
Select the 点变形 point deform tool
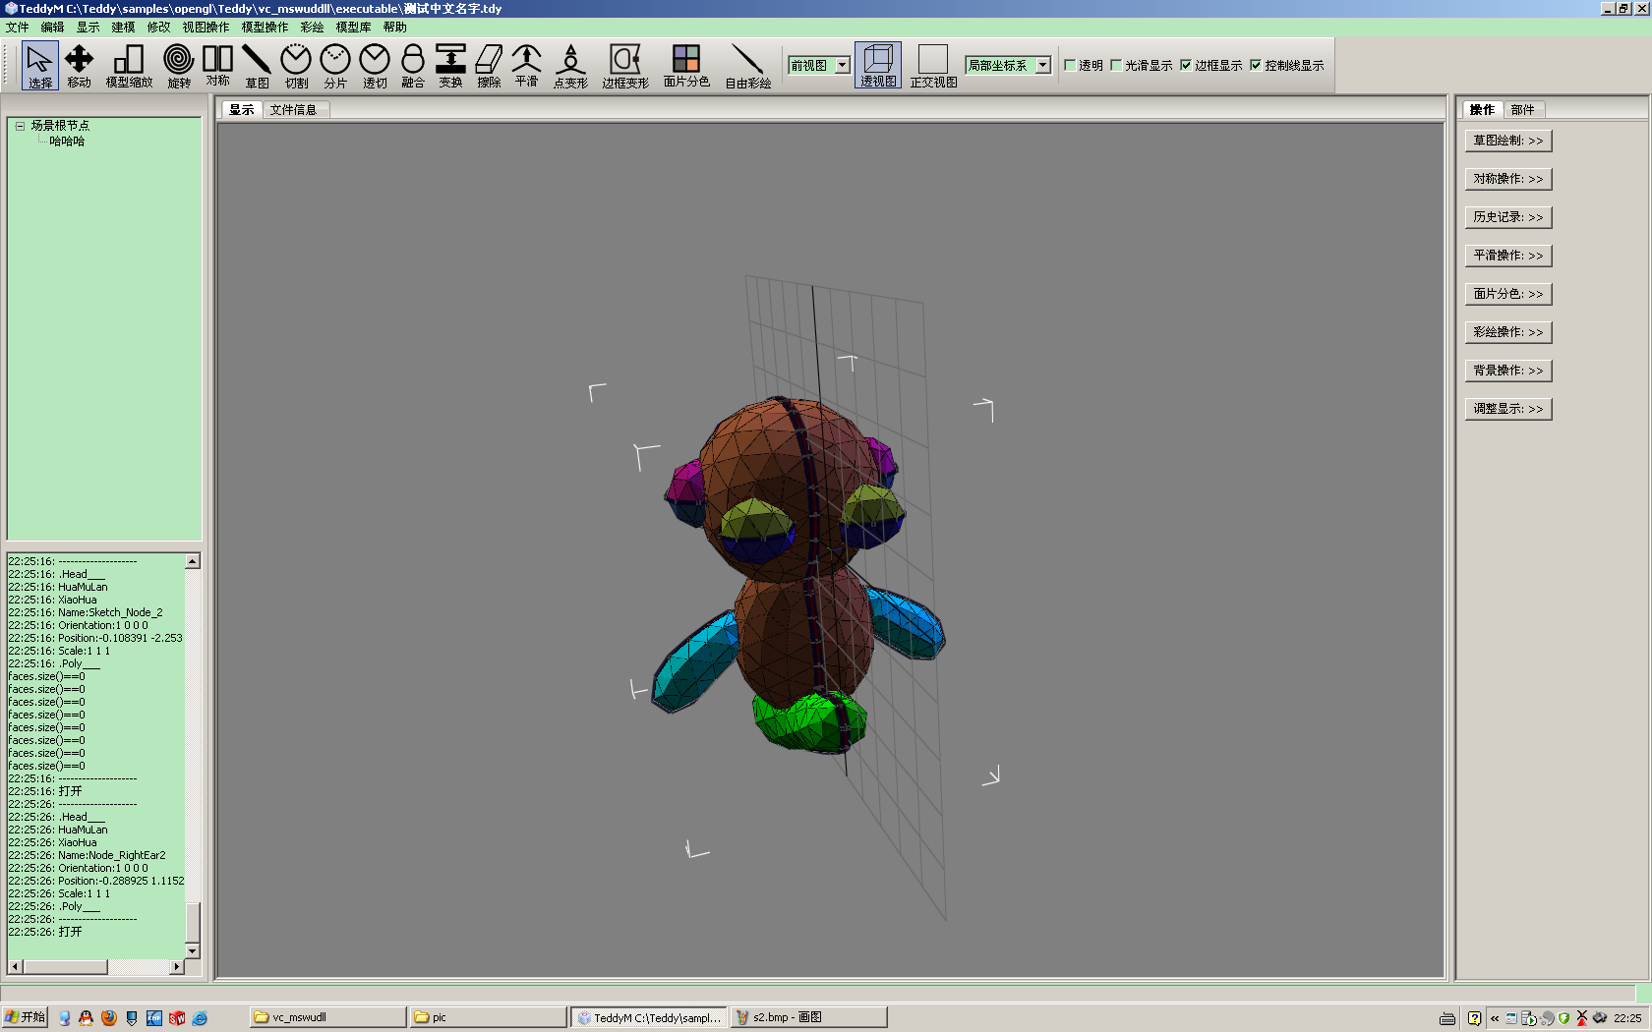[x=570, y=66]
